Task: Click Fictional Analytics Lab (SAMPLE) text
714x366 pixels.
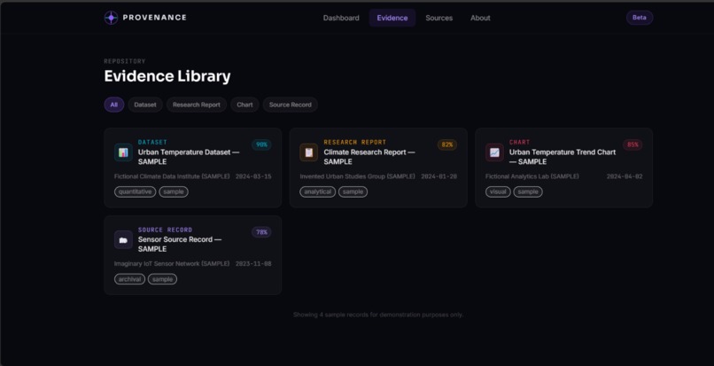Action: point(532,176)
